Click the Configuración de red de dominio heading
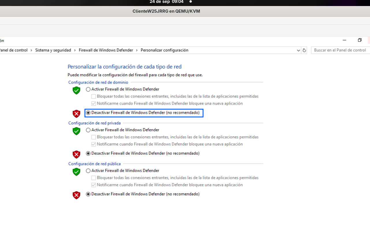This screenshot has width=370, height=225. 98,82
